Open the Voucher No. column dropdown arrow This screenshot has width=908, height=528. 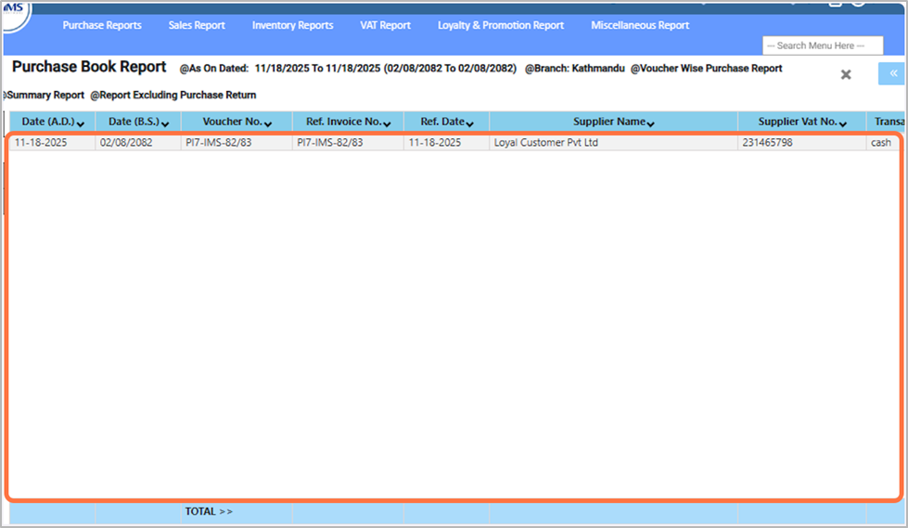[x=268, y=123]
